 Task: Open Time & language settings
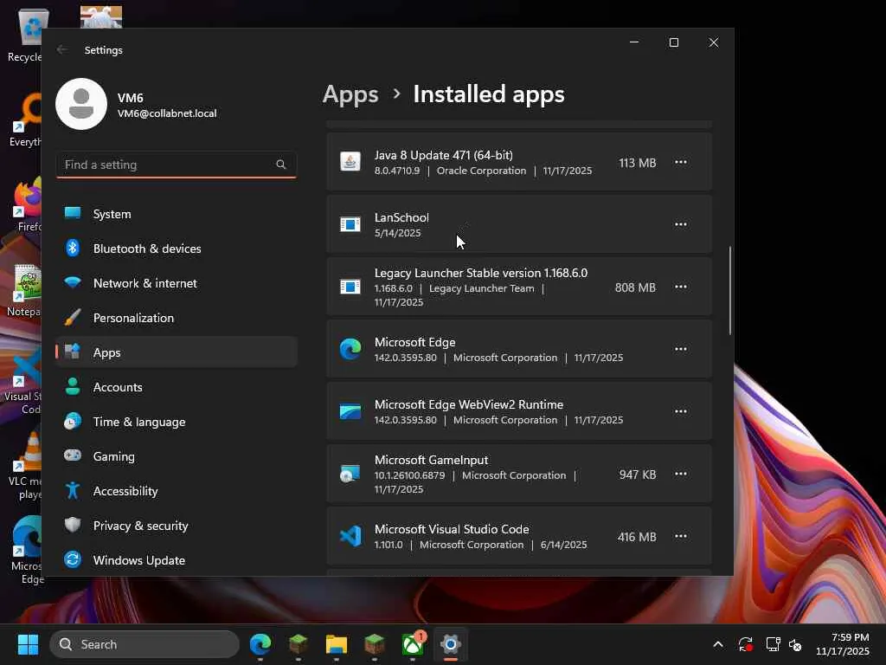point(177,422)
